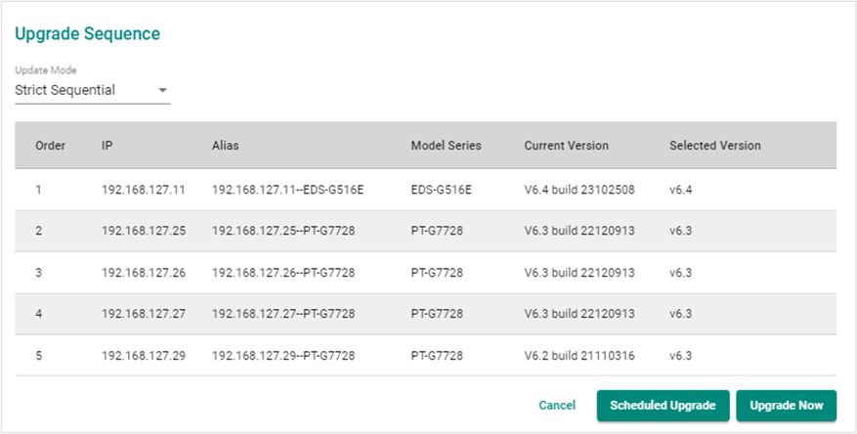857x434 pixels.
Task: Select the Strict Sequential mode field
Action: pyautogui.click(x=93, y=90)
